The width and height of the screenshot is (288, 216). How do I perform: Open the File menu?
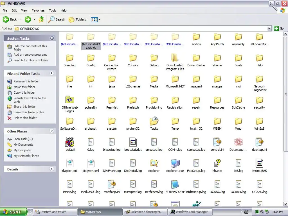pos(5,10)
